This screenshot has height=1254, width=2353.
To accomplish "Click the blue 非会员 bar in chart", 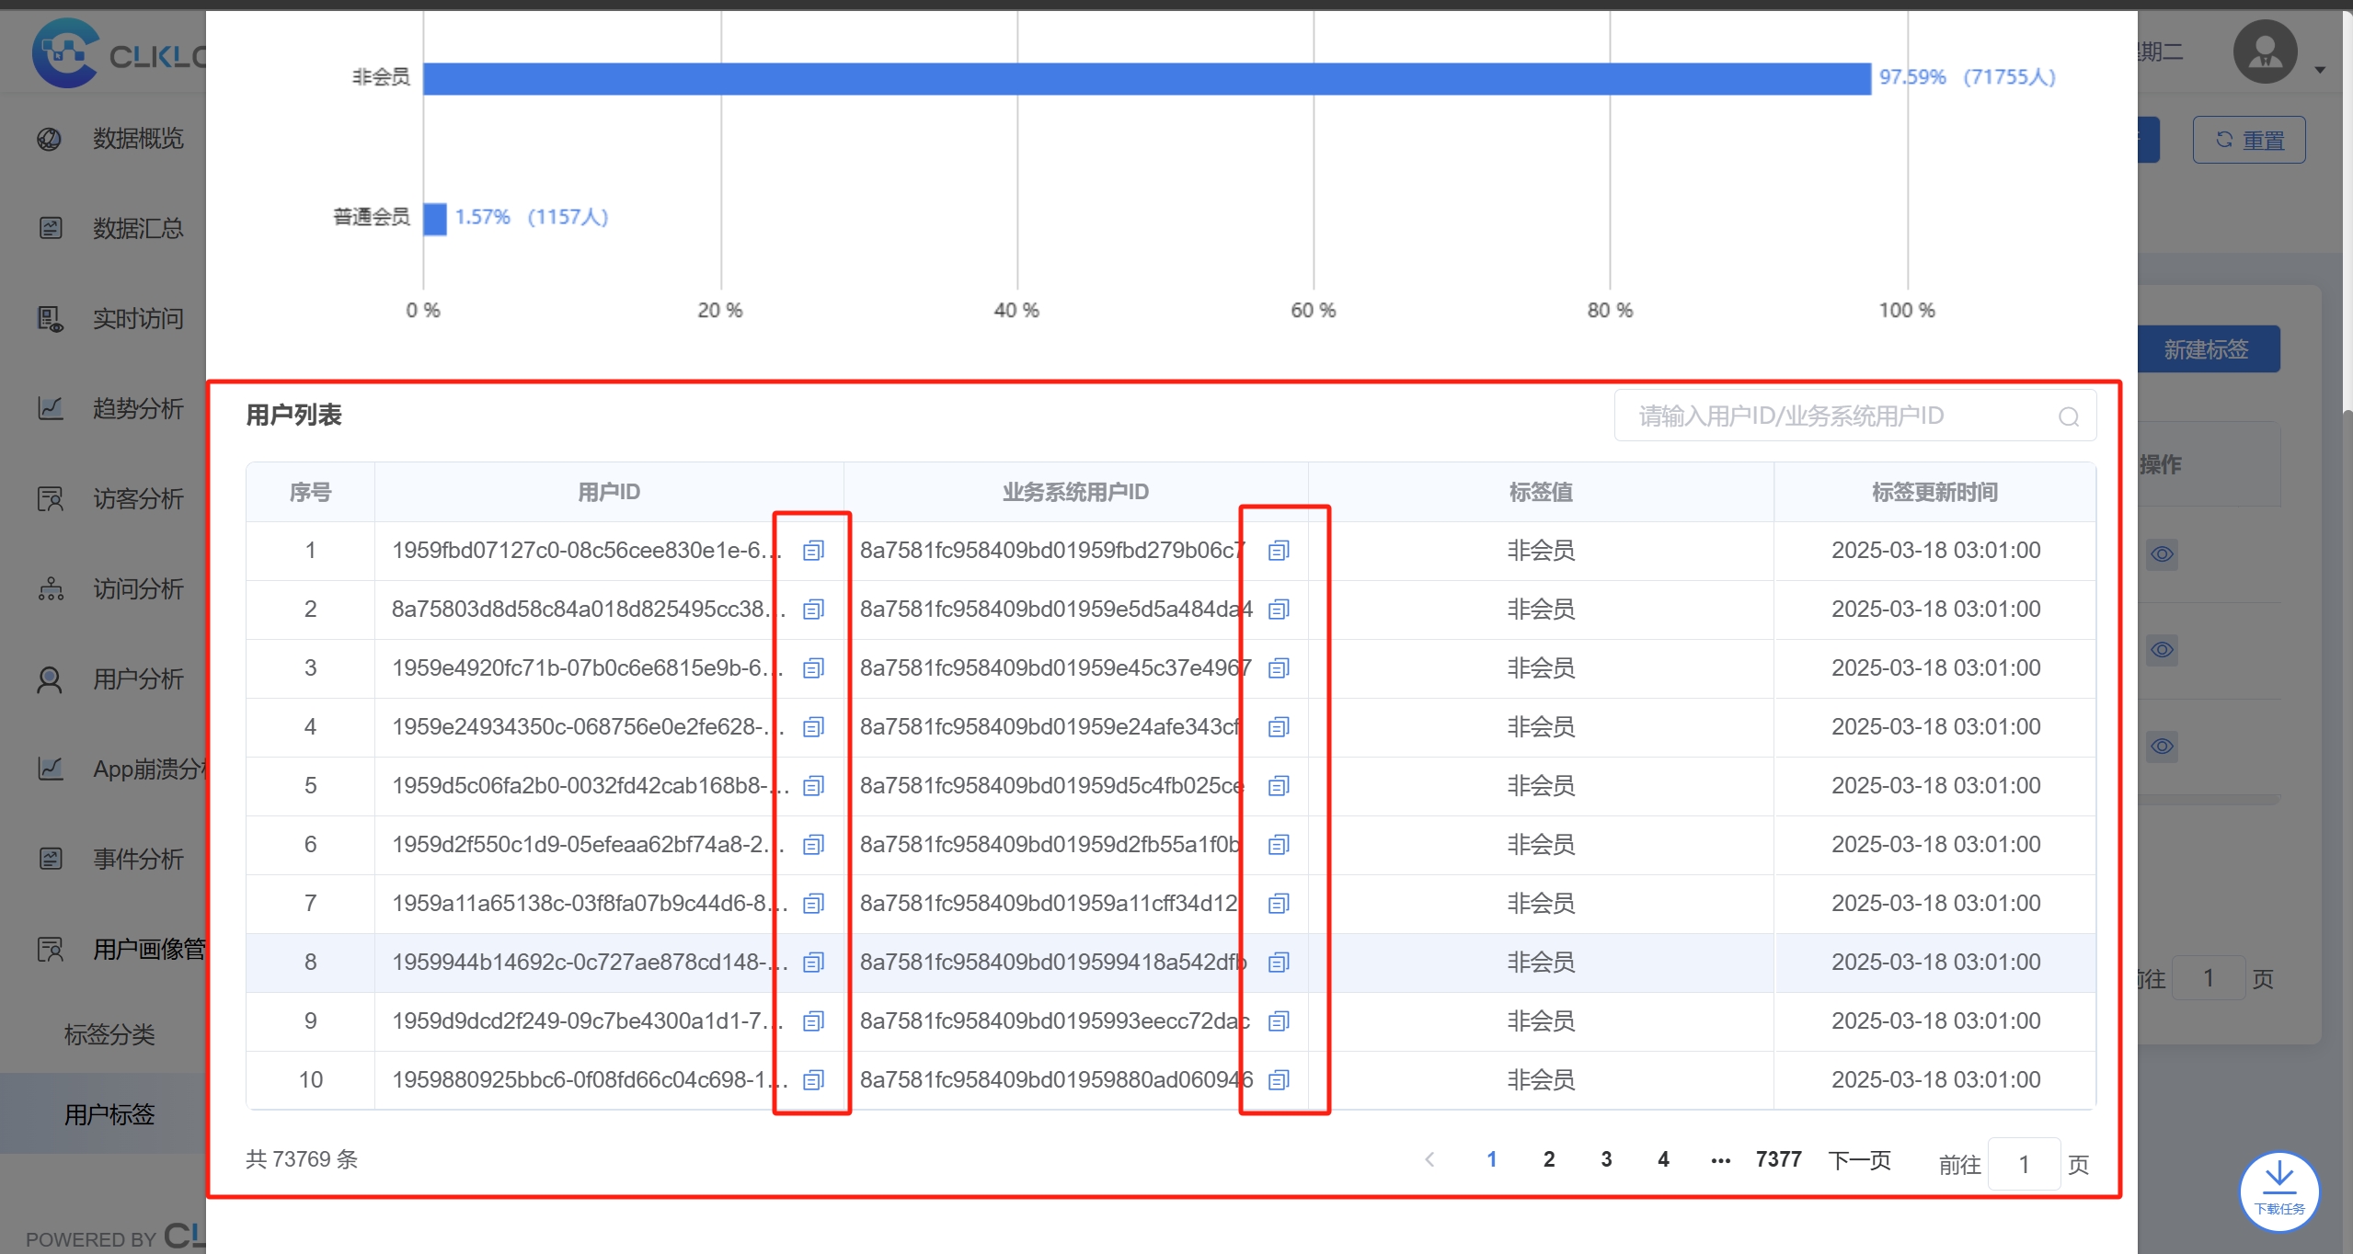I will [1147, 78].
